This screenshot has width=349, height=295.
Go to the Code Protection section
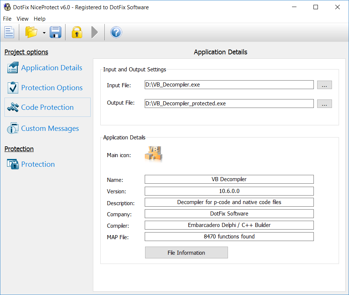click(47, 107)
